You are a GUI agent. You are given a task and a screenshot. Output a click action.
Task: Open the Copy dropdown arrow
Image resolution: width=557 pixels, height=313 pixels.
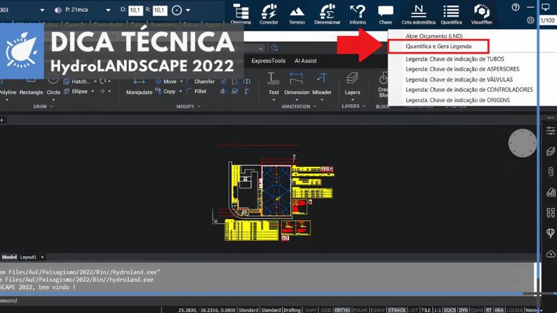[180, 91]
